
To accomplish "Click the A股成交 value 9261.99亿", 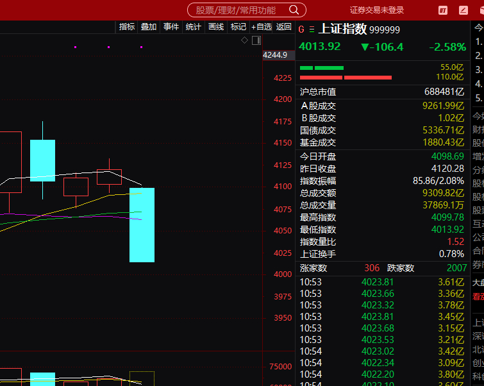I will coord(443,106).
